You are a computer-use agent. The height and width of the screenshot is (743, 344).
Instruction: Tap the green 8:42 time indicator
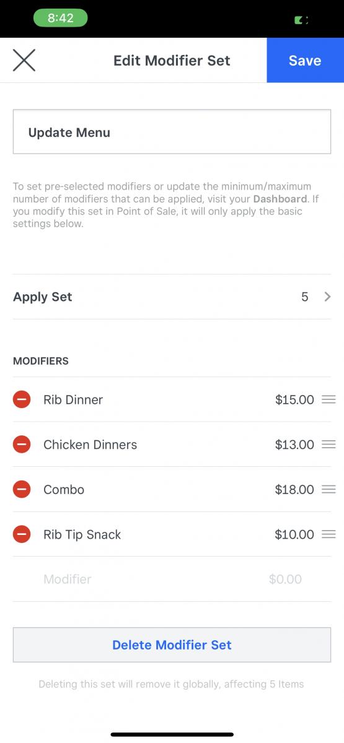pyautogui.click(x=60, y=18)
